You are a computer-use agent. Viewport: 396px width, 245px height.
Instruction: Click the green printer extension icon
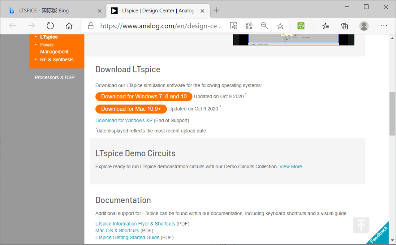coord(301,26)
